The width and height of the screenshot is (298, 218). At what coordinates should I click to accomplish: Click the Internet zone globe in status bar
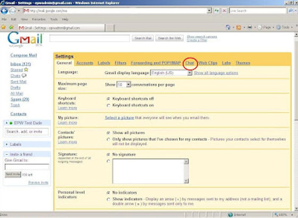[230, 215]
